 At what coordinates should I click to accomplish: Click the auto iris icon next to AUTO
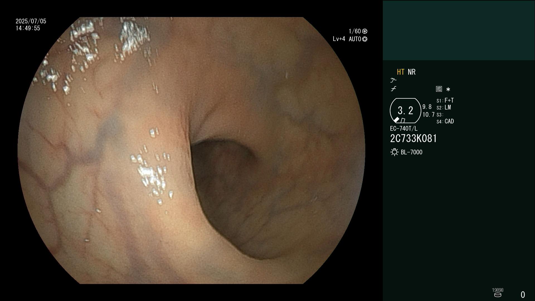[365, 39]
